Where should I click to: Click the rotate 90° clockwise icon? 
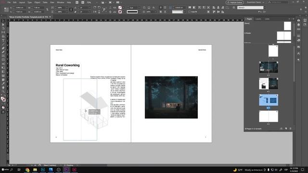[95, 8]
